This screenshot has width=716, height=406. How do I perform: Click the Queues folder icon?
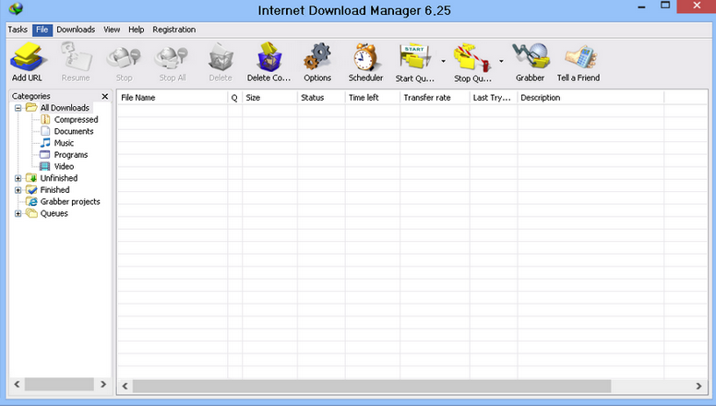coord(31,213)
